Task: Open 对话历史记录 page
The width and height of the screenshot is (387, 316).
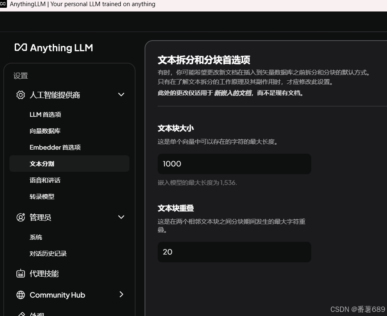Action: [48, 253]
